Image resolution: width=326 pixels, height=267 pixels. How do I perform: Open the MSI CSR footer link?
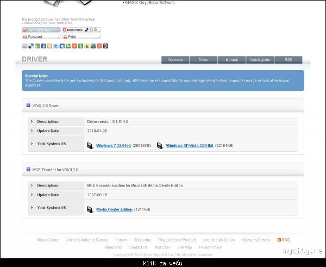pos(162,247)
